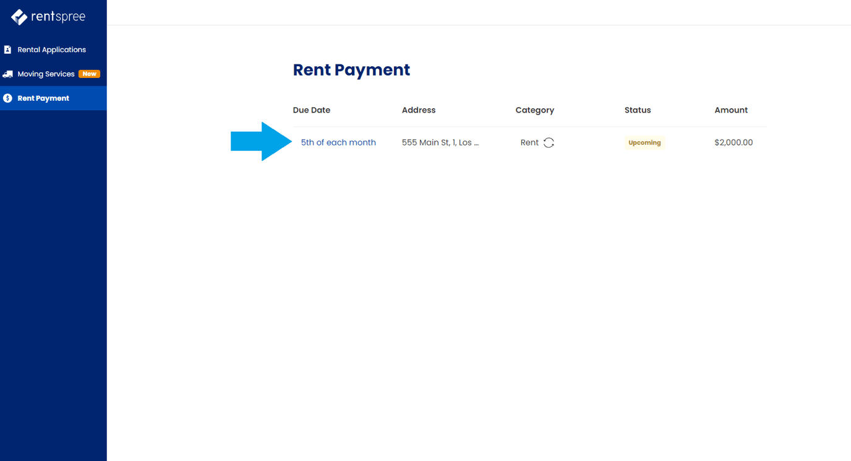Click the recurring payment arrows beside Rent
Screen dimensions: 851x461
coord(549,142)
